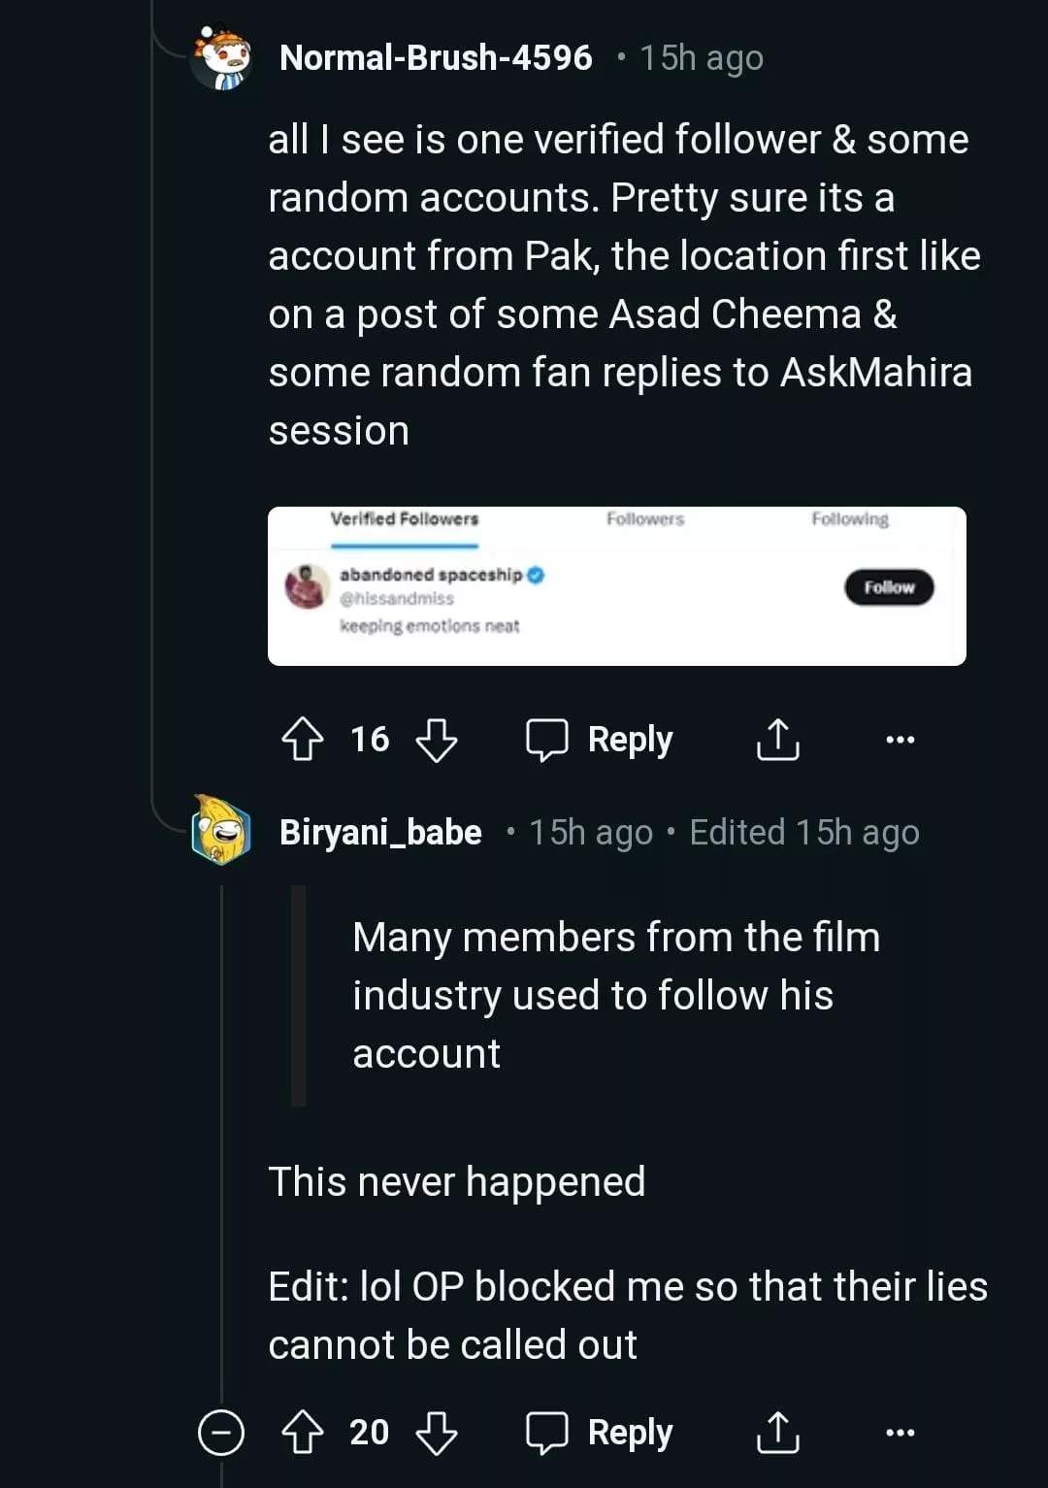1048x1488 pixels.
Task: Upvote Normal-Brush-4596's comment
Action: pos(302,740)
